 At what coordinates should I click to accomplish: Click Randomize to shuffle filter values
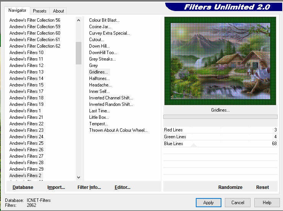point(230,187)
